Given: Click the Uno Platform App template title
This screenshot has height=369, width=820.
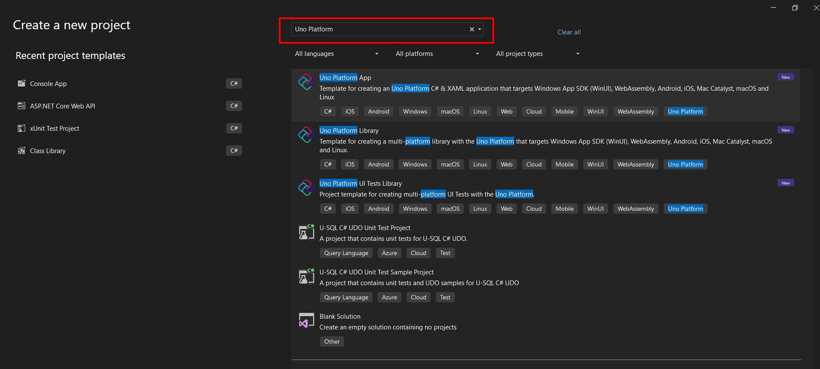Looking at the screenshot, I should click(x=345, y=78).
